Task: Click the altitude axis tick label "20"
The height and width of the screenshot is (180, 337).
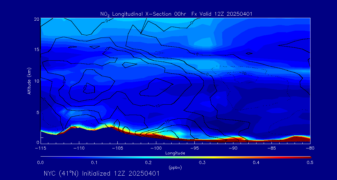Action: click(x=36, y=19)
